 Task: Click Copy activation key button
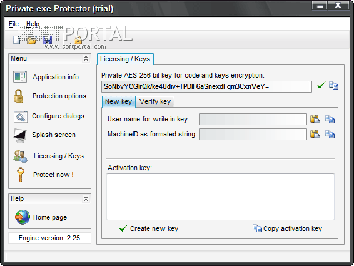pyautogui.click(x=287, y=228)
